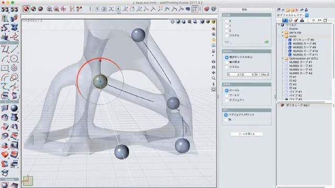The image size is (335, 188).
Task: Click the Z coordinate input field showing 1.24e
Action: coord(262,74)
